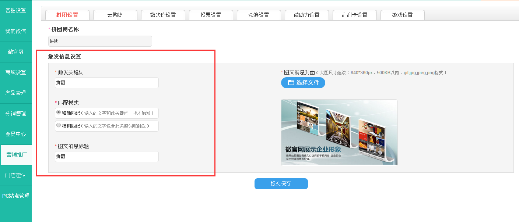Open the 微砍价设置 tab

(x=163, y=15)
